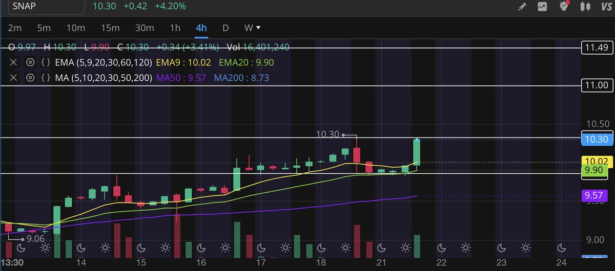615x271 pixels.
Task: Open the VS compare tool
Action: click(605, 7)
